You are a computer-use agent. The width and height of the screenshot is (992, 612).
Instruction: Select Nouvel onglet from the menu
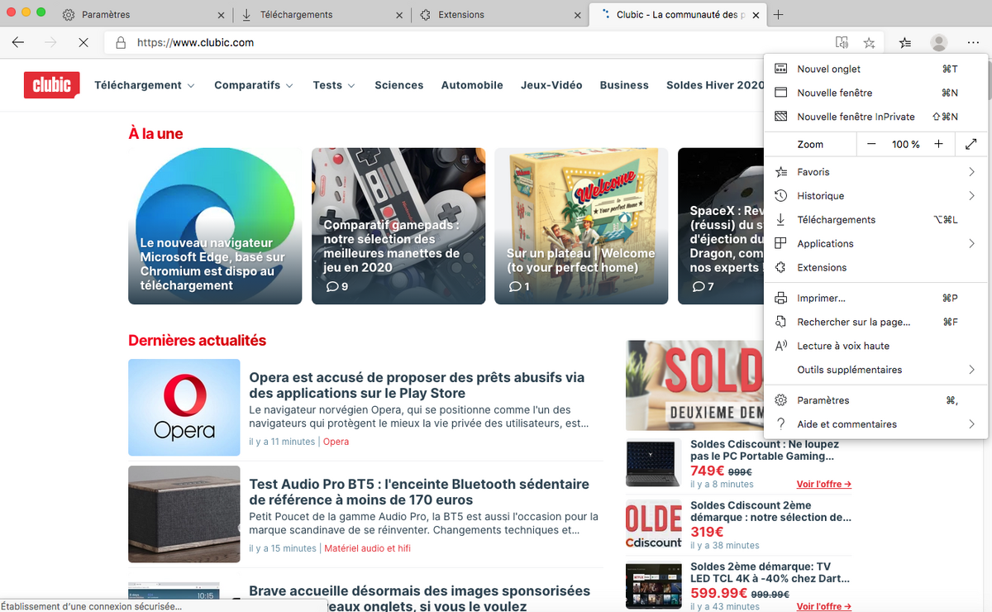[876, 69]
